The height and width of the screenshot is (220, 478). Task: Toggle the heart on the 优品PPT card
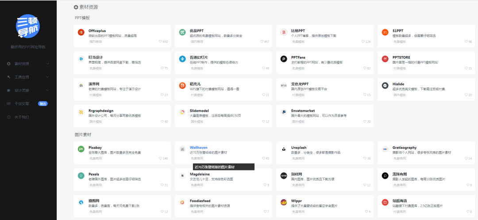(262, 42)
